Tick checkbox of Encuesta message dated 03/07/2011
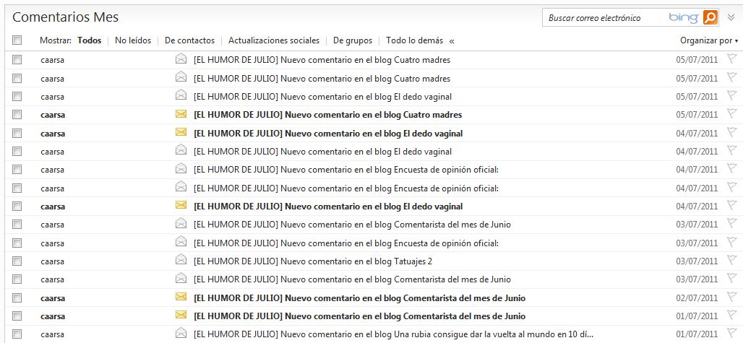The image size is (743, 343). tap(17, 243)
